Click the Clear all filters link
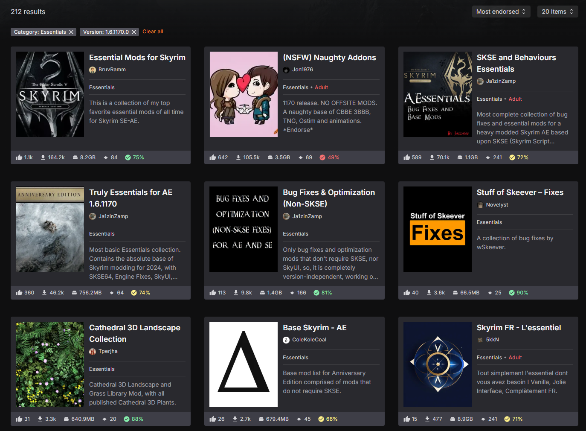This screenshot has width=586, height=431. click(153, 32)
